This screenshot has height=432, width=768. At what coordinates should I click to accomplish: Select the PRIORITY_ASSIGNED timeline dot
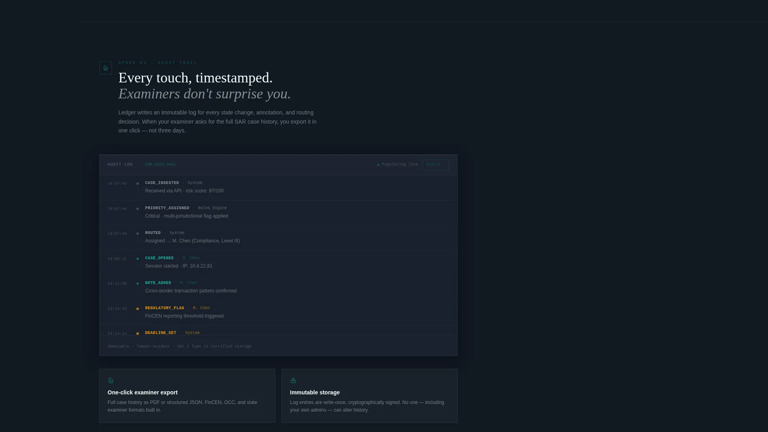[138, 209]
